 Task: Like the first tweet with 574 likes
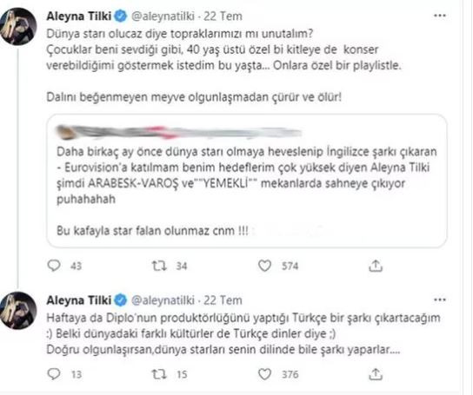tap(264, 266)
